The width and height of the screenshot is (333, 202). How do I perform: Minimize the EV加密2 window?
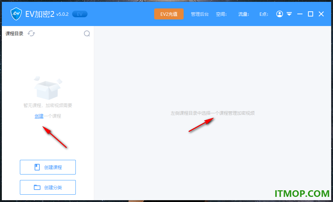pyautogui.click(x=300, y=14)
